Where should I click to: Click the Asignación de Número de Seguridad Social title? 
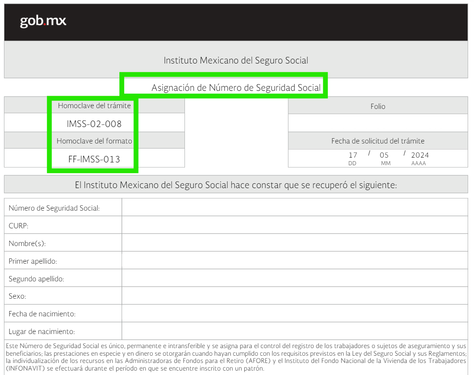tap(236, 88)
